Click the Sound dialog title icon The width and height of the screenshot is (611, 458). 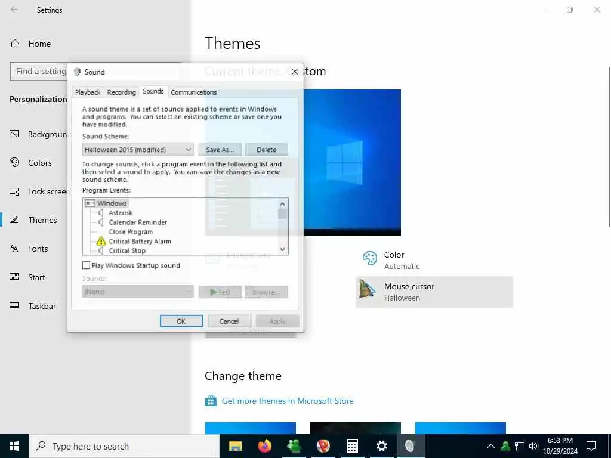click(77, 72)
